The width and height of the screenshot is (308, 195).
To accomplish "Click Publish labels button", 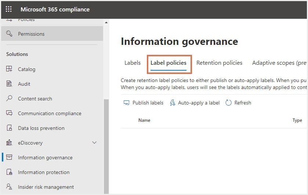I will click(x=144, y=103).
